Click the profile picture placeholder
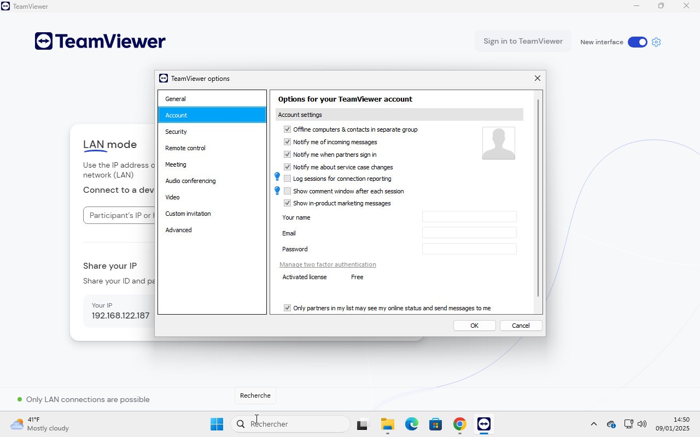Viewport: 700px width, 437px height. point(498,143)
